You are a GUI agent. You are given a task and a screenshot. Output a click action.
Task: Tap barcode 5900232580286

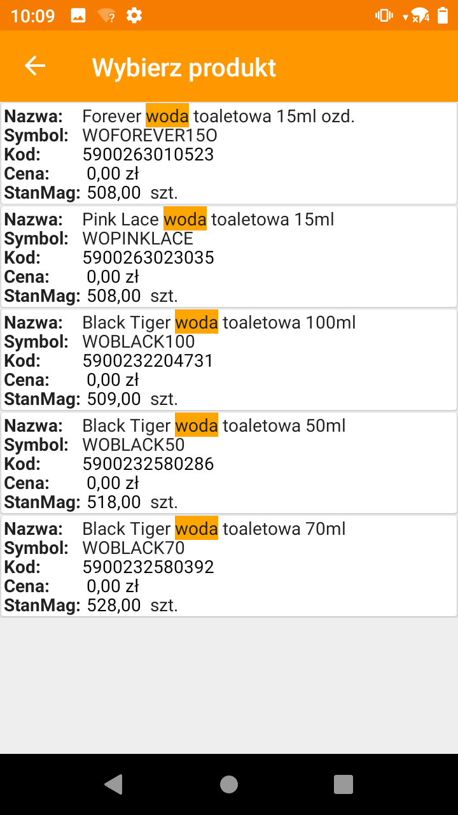[x=148, y=464]
